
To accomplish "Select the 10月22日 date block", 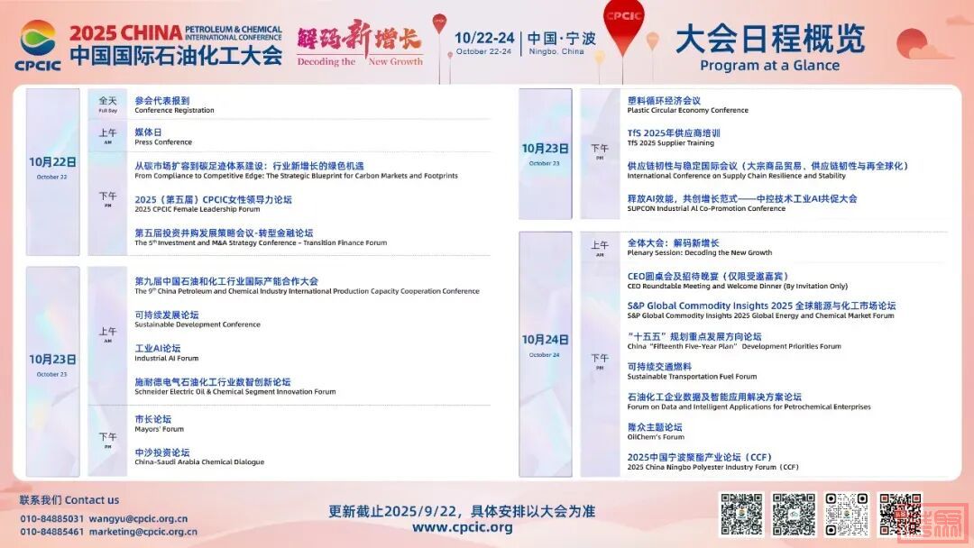I will [52, 166].
